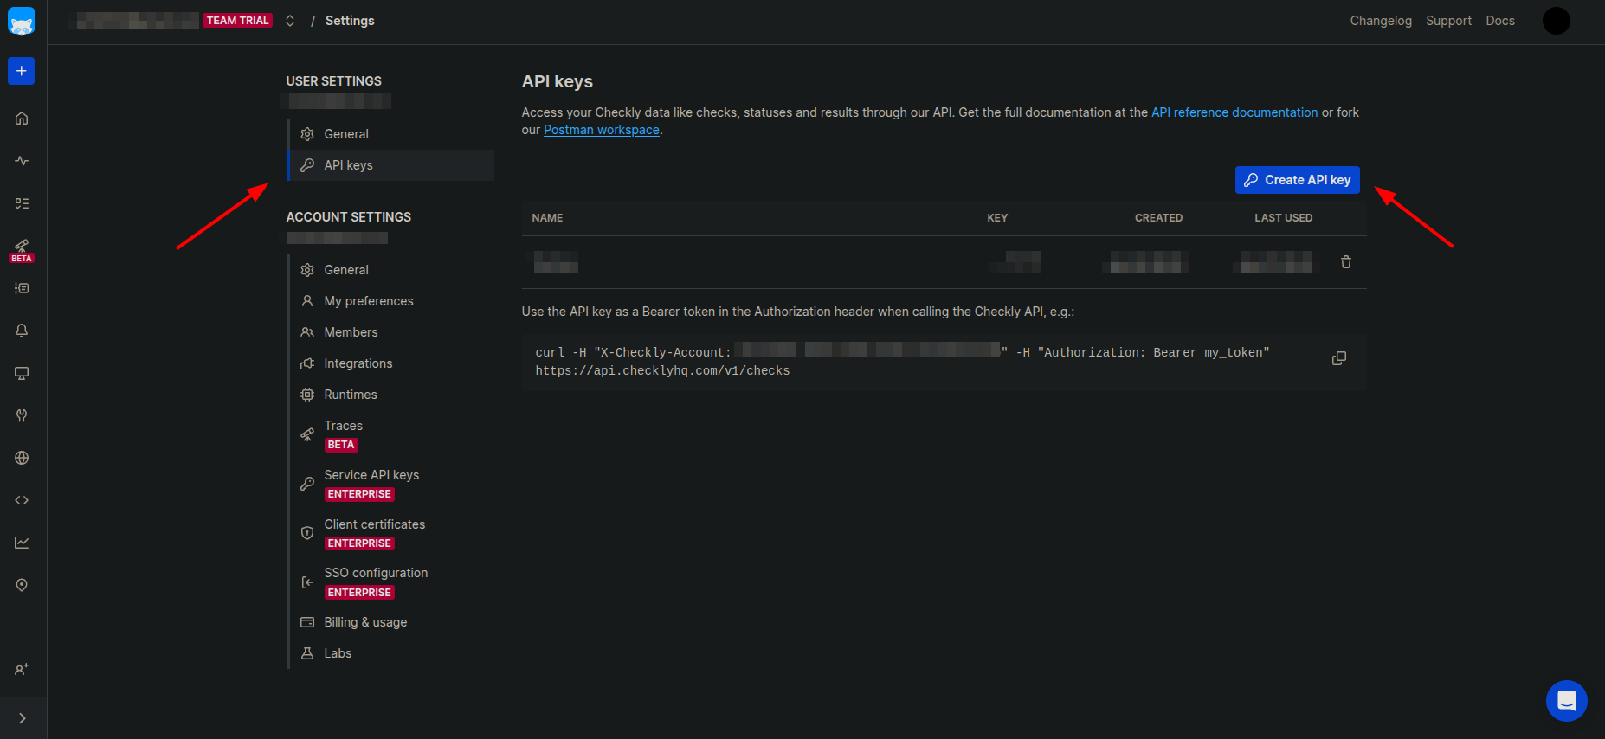Open the chat support bubble
Screen dimensions: 1605x739
pyautogui.click(x=1566, y=701)
